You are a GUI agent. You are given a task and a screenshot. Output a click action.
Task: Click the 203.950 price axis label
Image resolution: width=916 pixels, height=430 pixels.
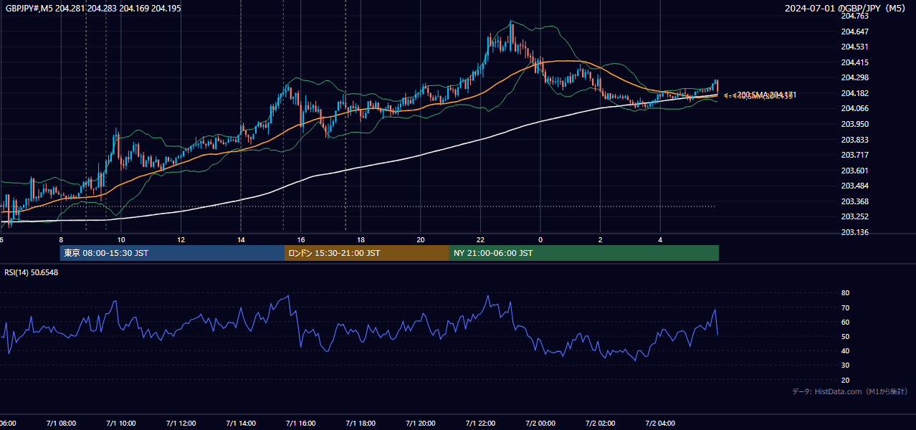click(x=854, y=124)
